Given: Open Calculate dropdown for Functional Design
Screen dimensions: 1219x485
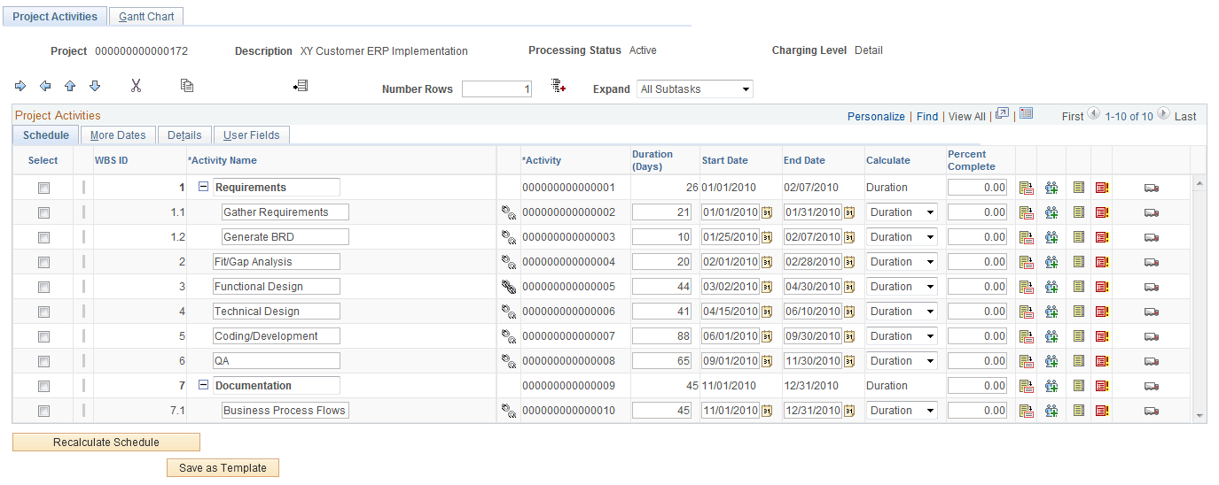Looking at the screenshot, I should 903,287.
